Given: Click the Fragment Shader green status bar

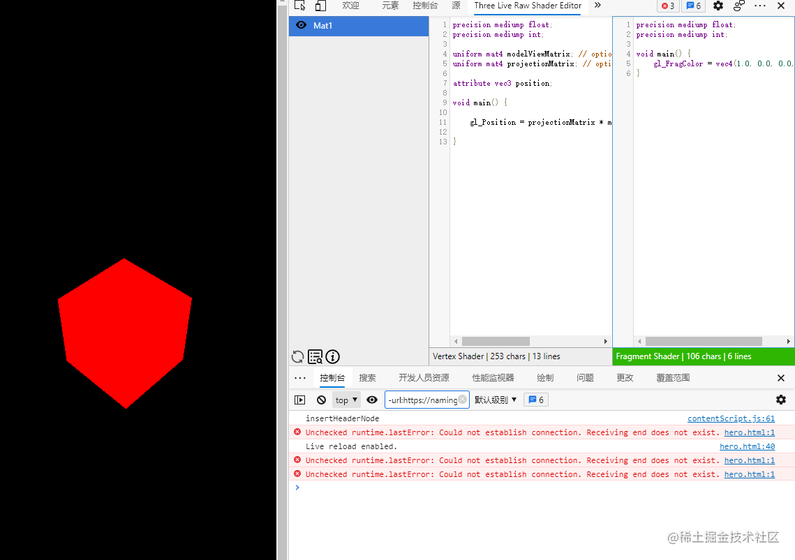Looking at the screenshot, I should click(x=704, y=356).
